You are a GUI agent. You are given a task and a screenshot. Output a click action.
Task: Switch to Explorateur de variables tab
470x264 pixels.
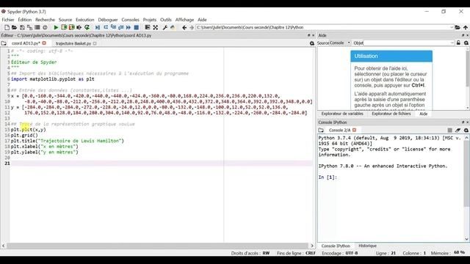(x=342, y=114)
